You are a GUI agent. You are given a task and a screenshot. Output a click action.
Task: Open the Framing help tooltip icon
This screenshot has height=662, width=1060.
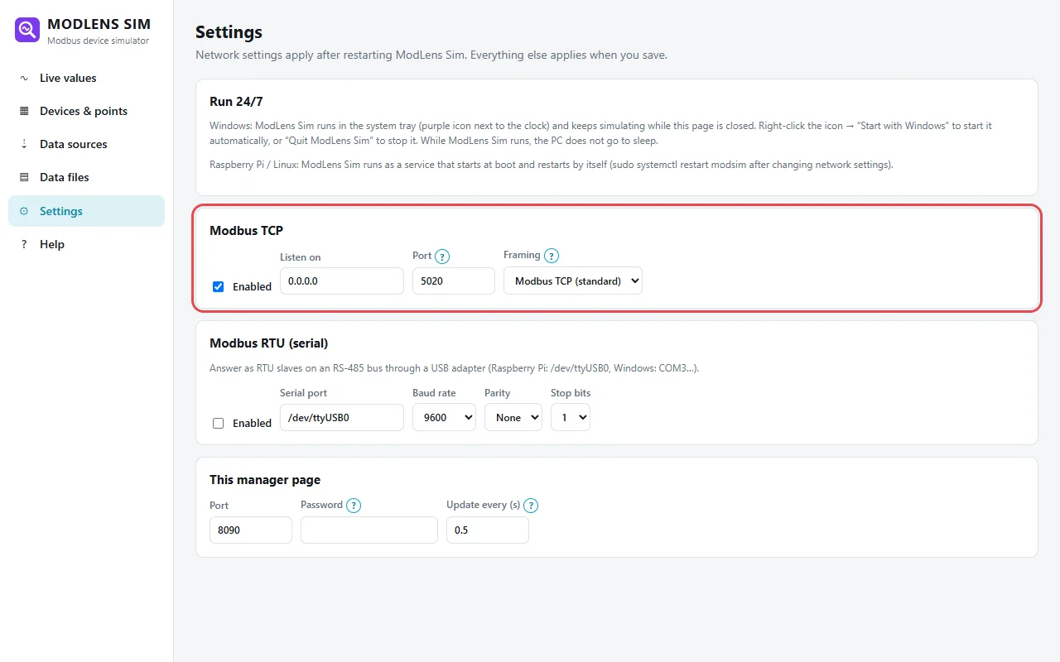(552, 257)
